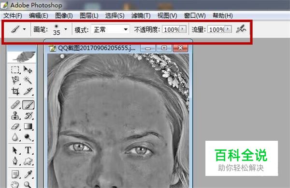Open the 图像(I) menu
290x188 pixels.
click(64, 16)
